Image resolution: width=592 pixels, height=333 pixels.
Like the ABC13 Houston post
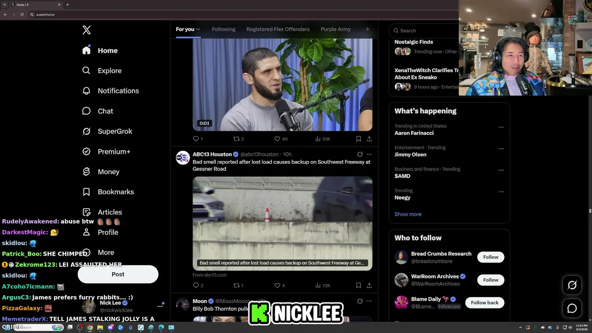click(x=280, y=285)
